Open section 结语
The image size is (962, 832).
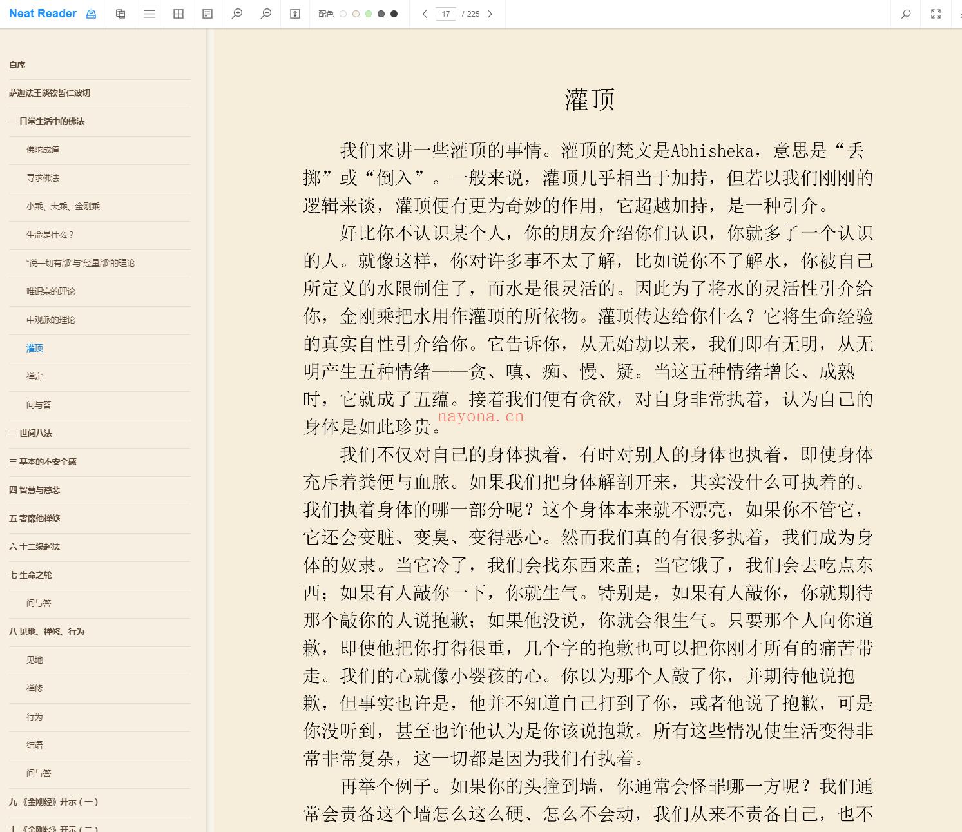pos(35,745)
